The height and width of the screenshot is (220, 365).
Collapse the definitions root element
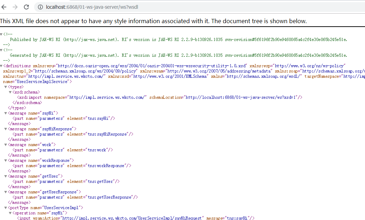click(x=1, y=66)
